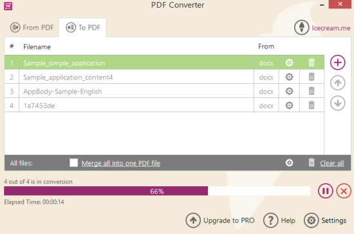The image size is (354, 234).
Task: Open the Icecream.me website link
Action: click(331, 28)
